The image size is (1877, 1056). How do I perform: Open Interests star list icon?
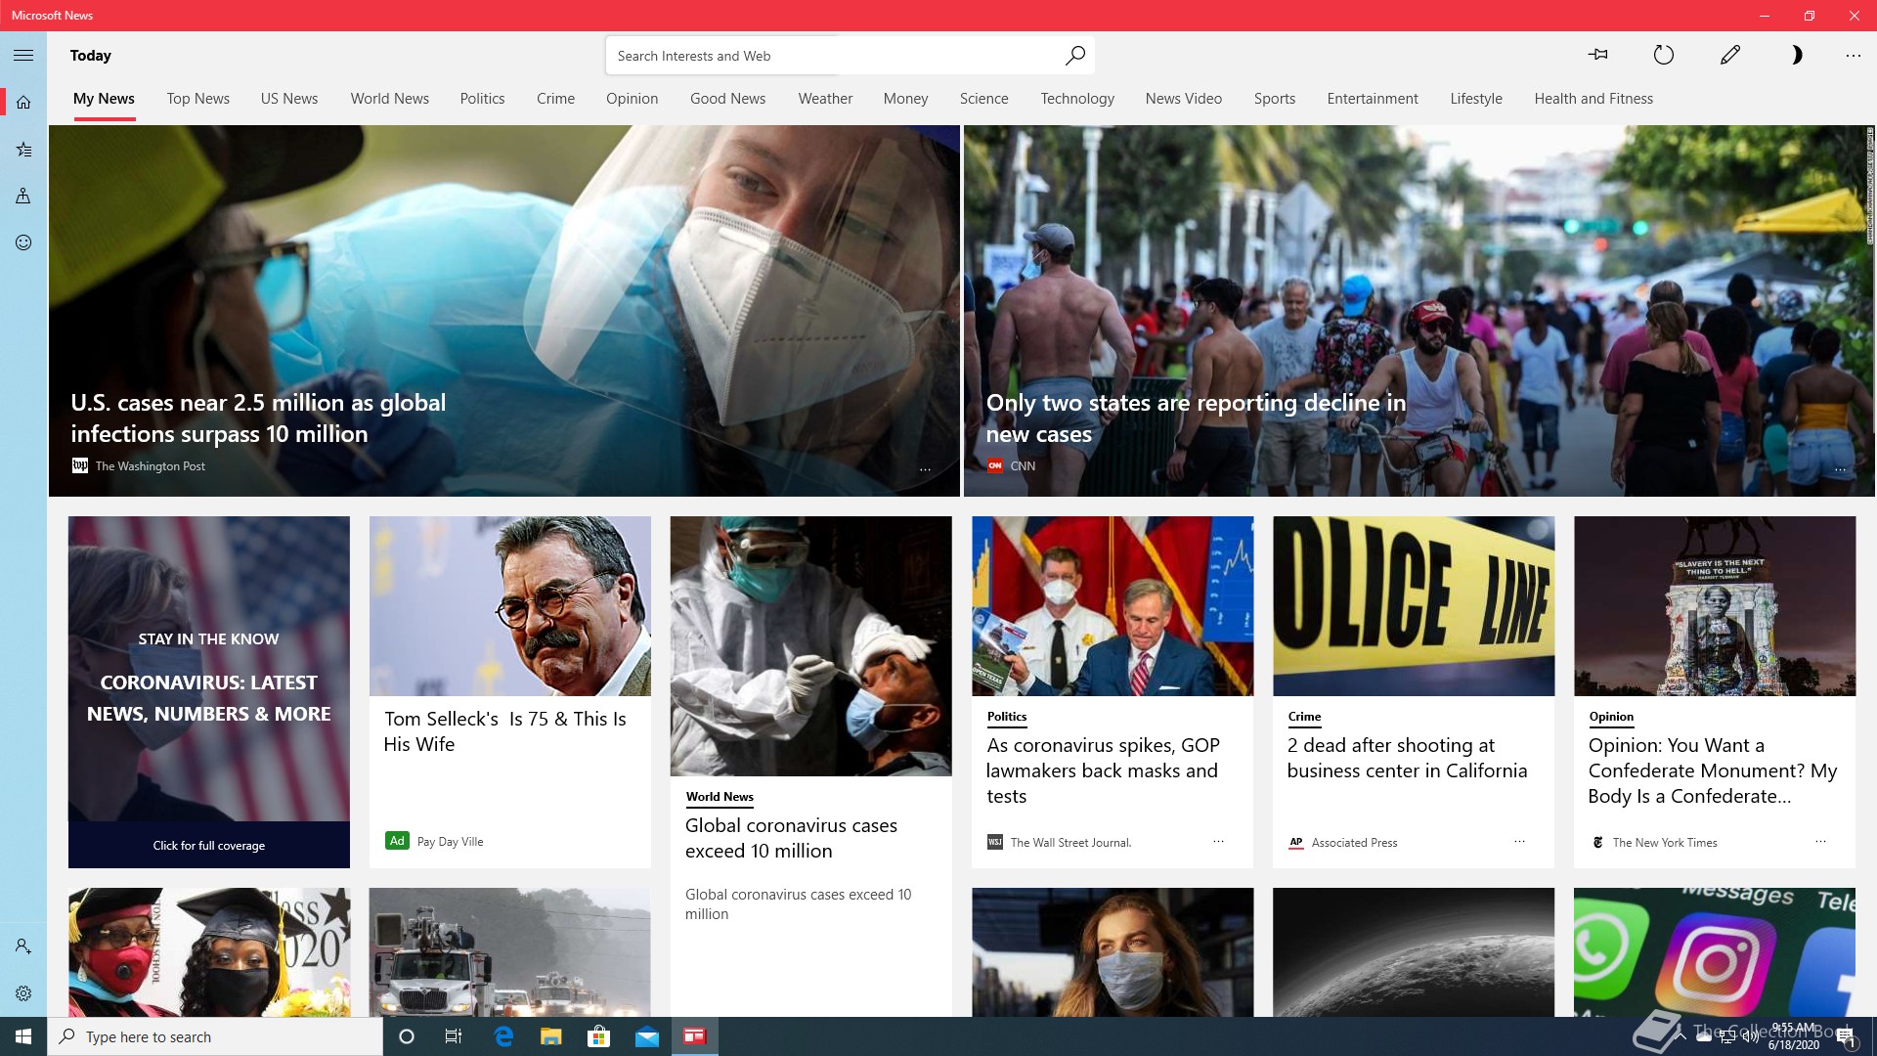point(23,150)
